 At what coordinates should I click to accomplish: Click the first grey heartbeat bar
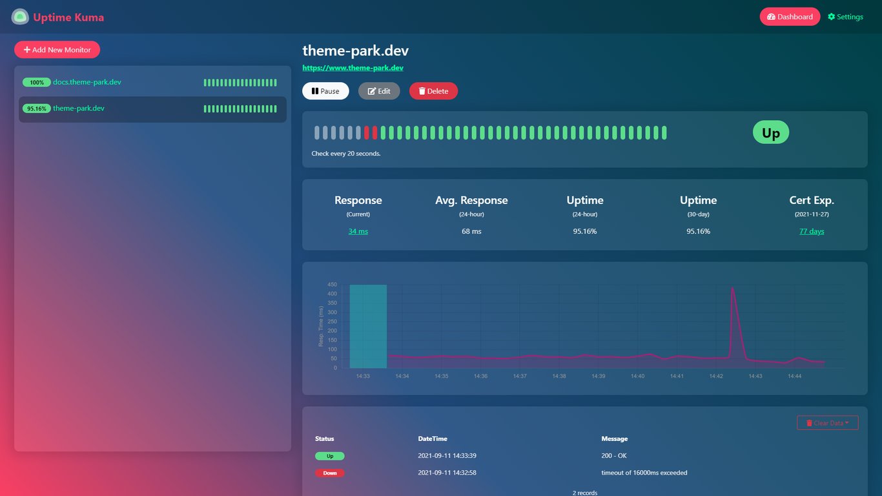tap(317, 133)
